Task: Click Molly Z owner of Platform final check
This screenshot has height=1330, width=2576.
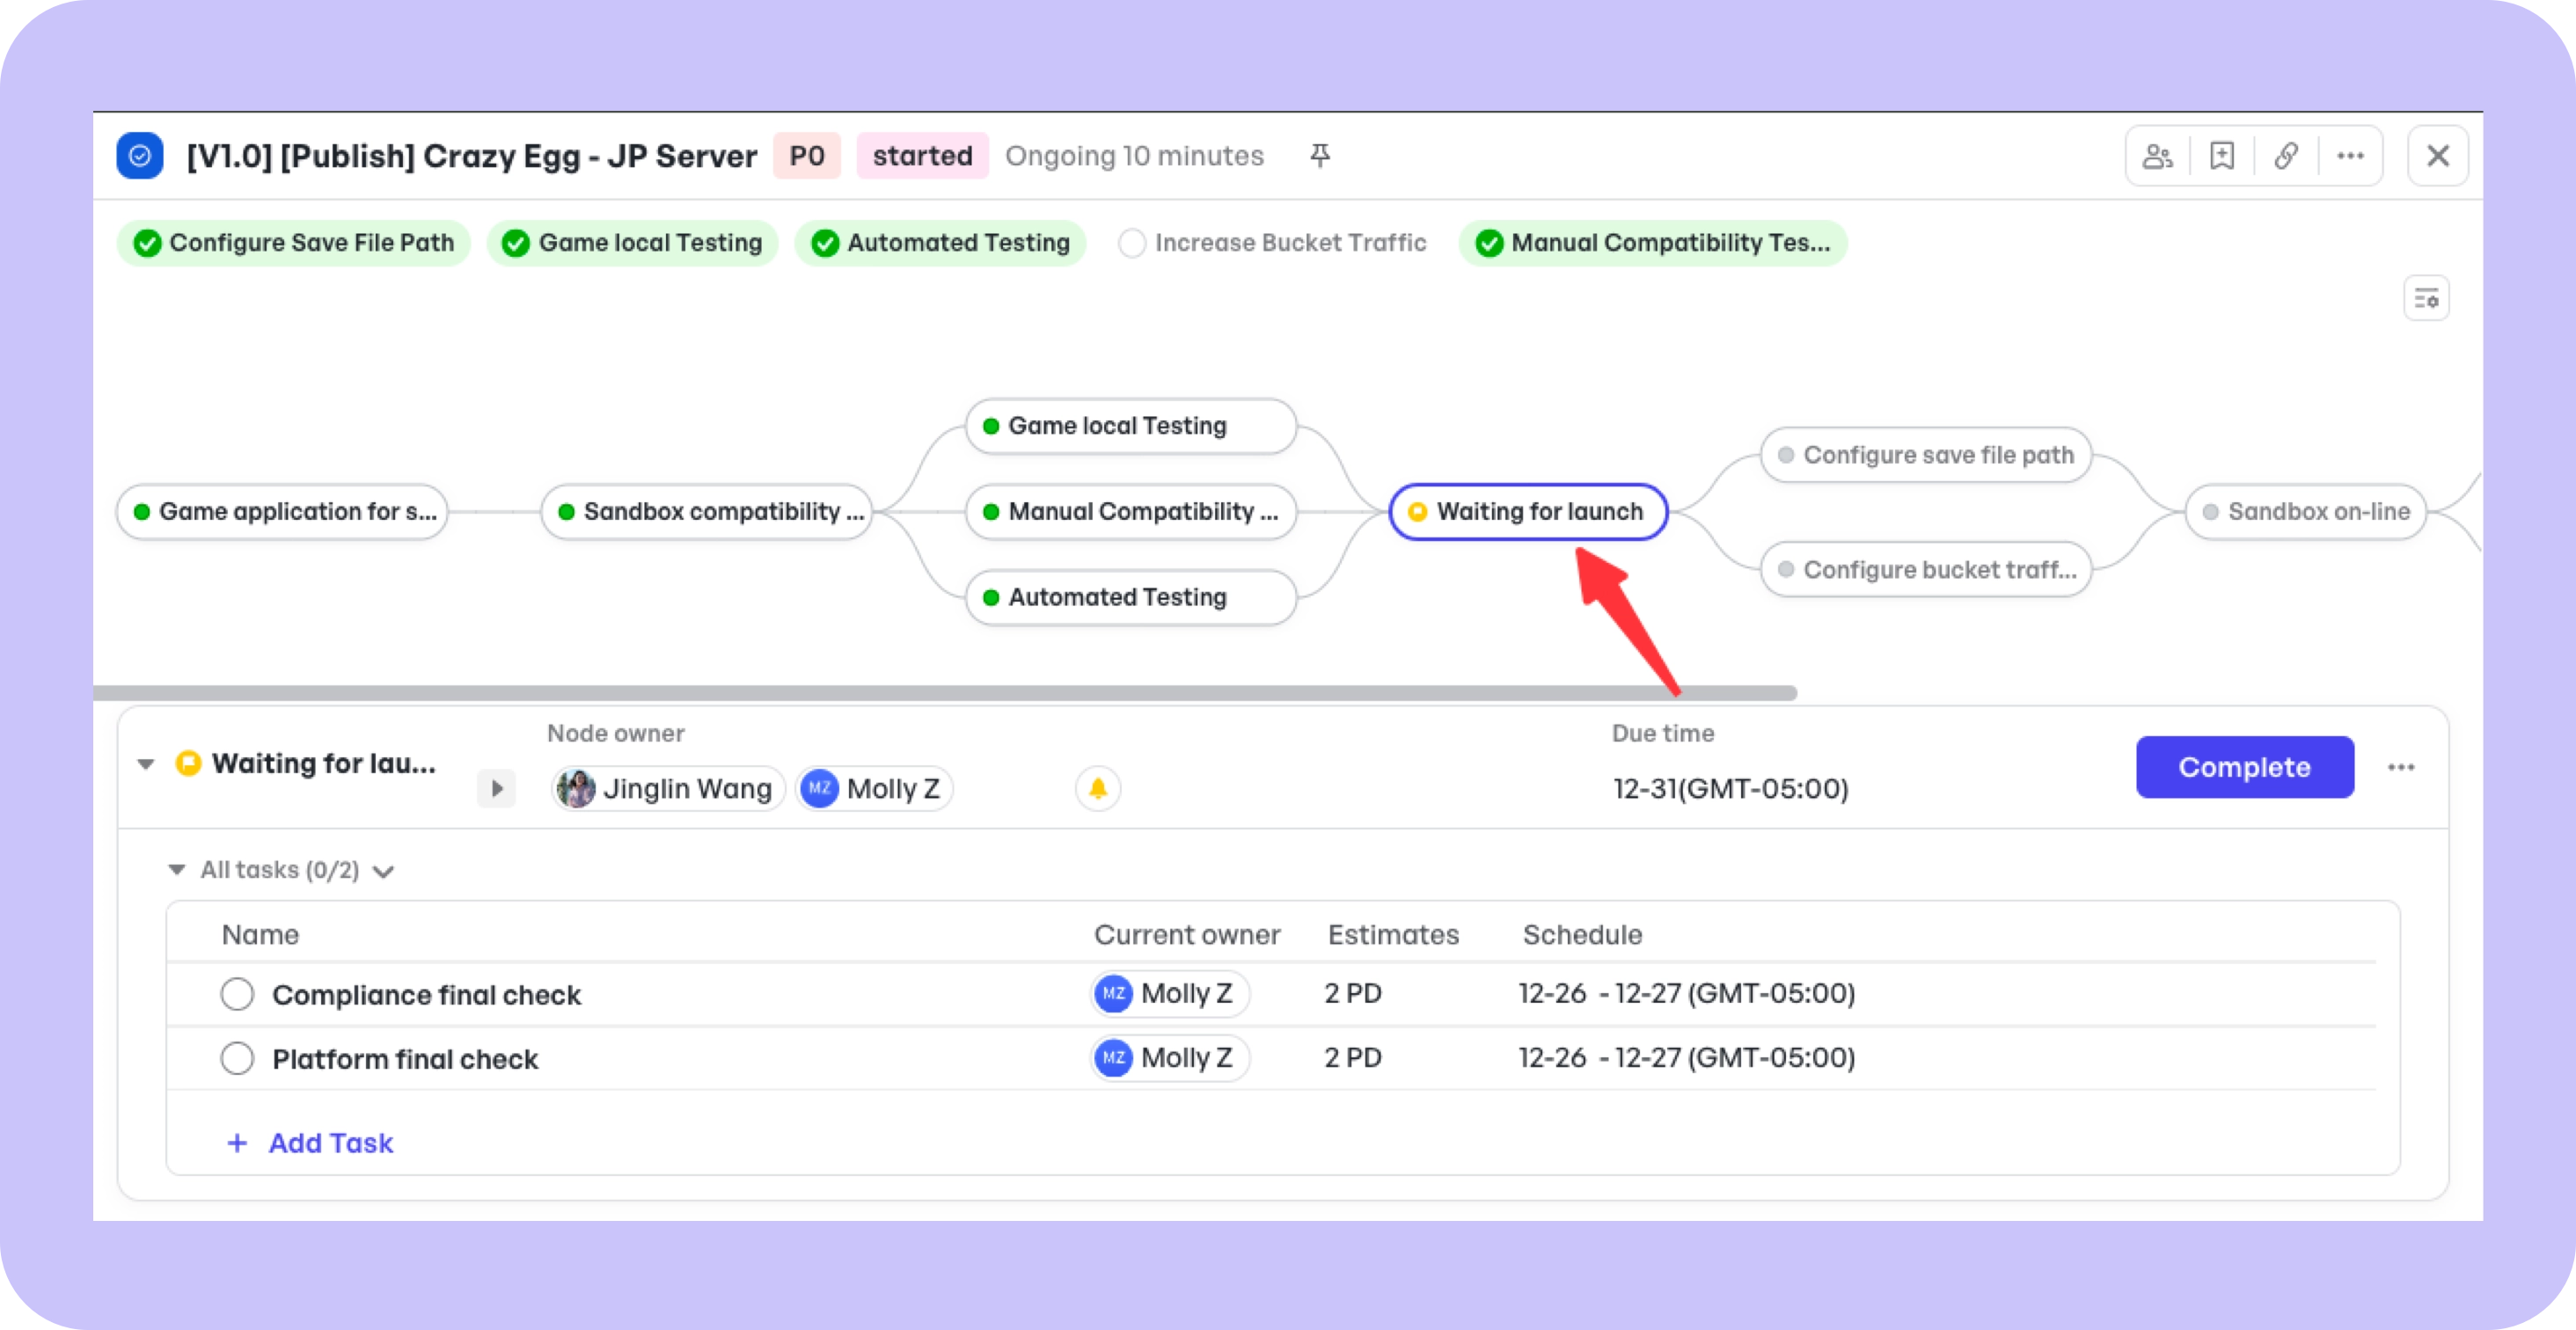Action: coord(1169,1057)
